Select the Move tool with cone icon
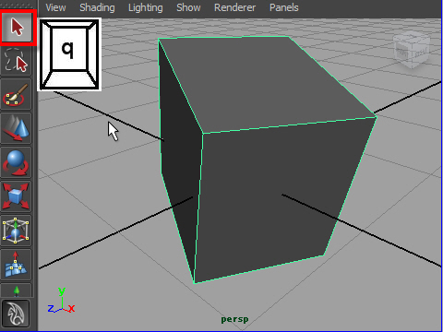This screenshot has width=443, height=332. (x=17, y=128)
